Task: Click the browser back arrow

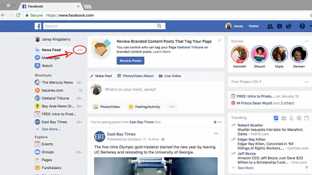Action: [3, 15]
